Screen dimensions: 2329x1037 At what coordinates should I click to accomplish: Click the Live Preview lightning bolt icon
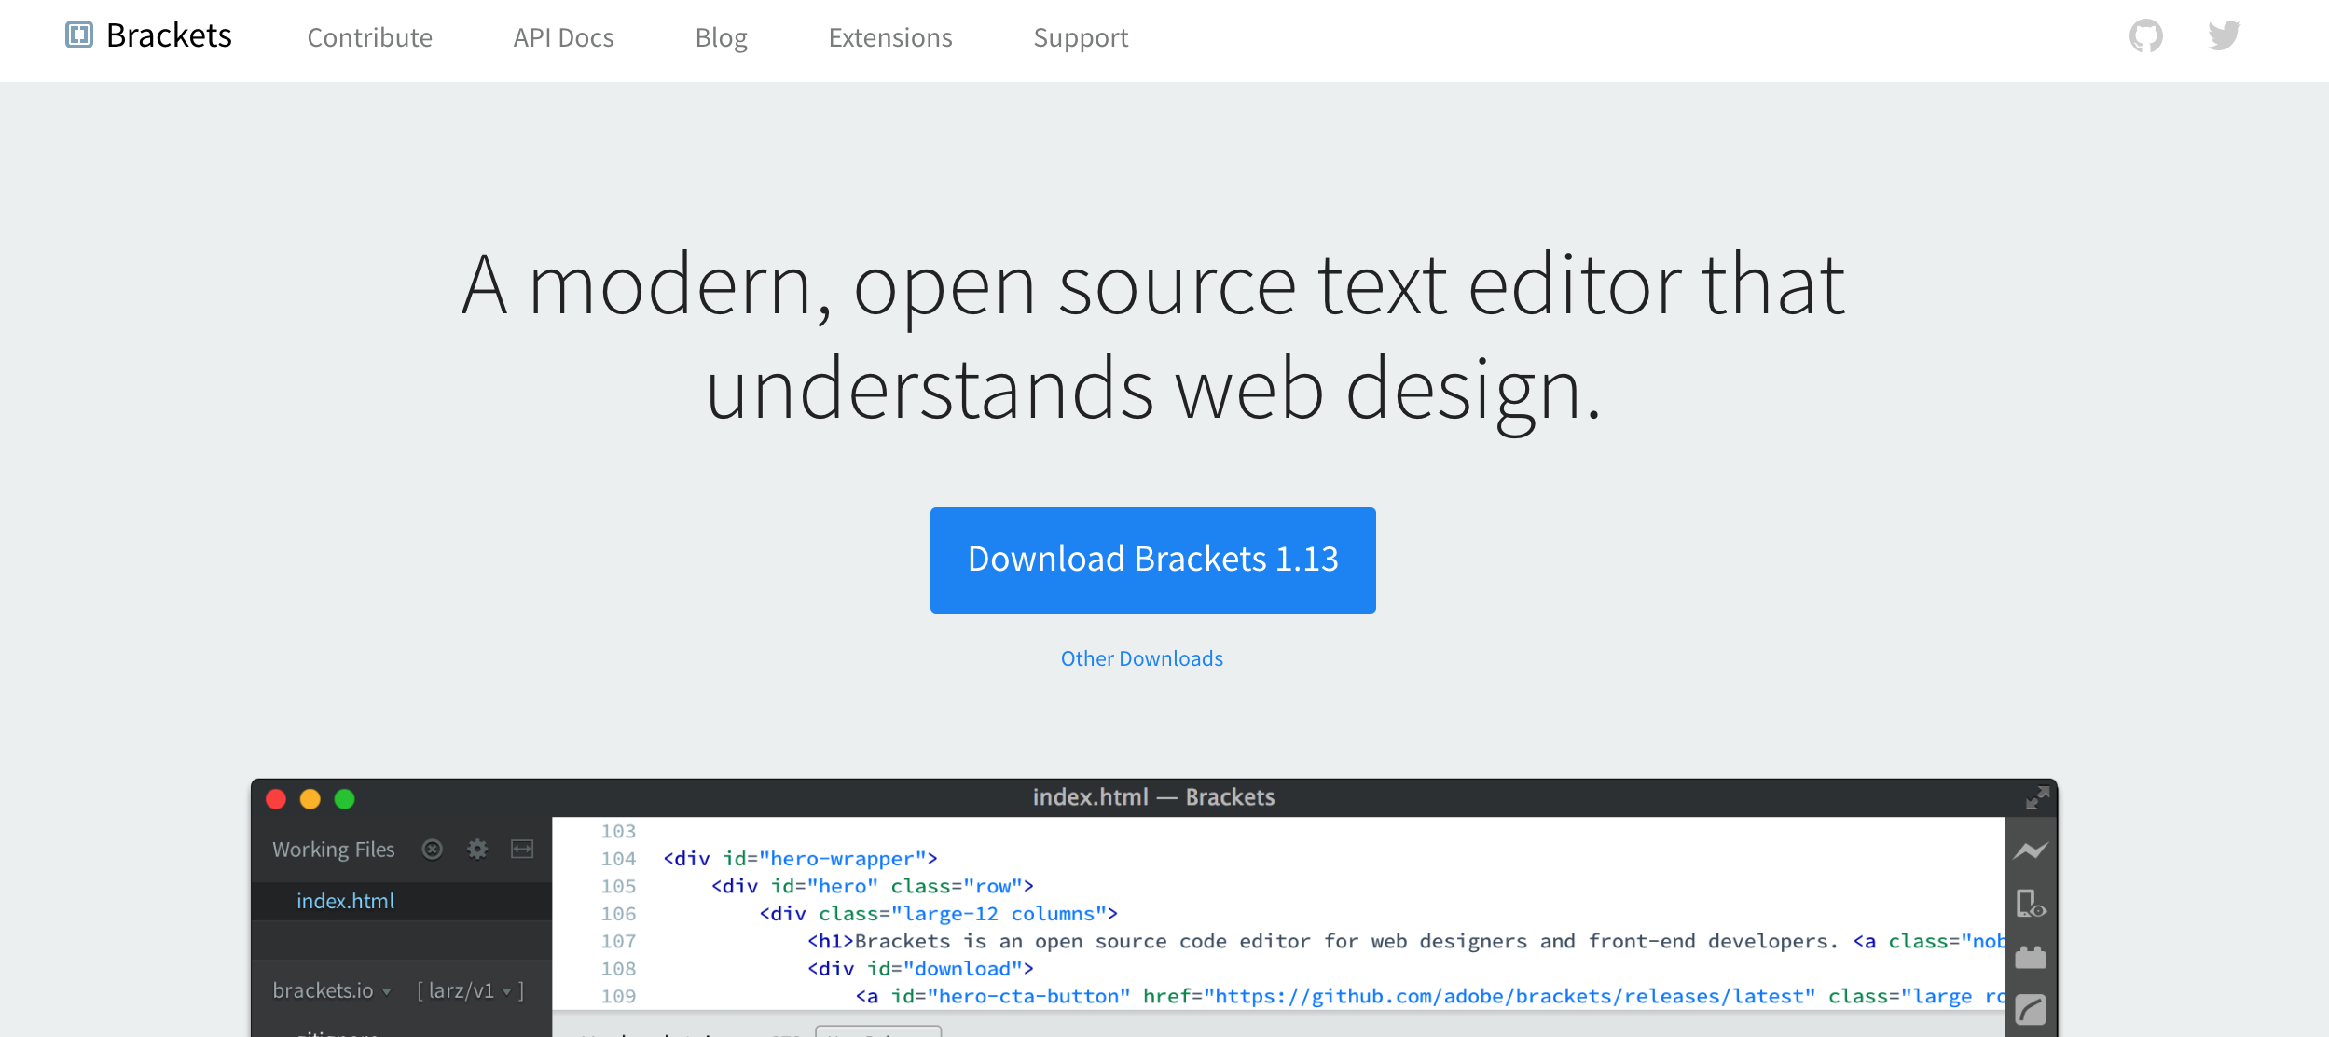click(2030, 850)
